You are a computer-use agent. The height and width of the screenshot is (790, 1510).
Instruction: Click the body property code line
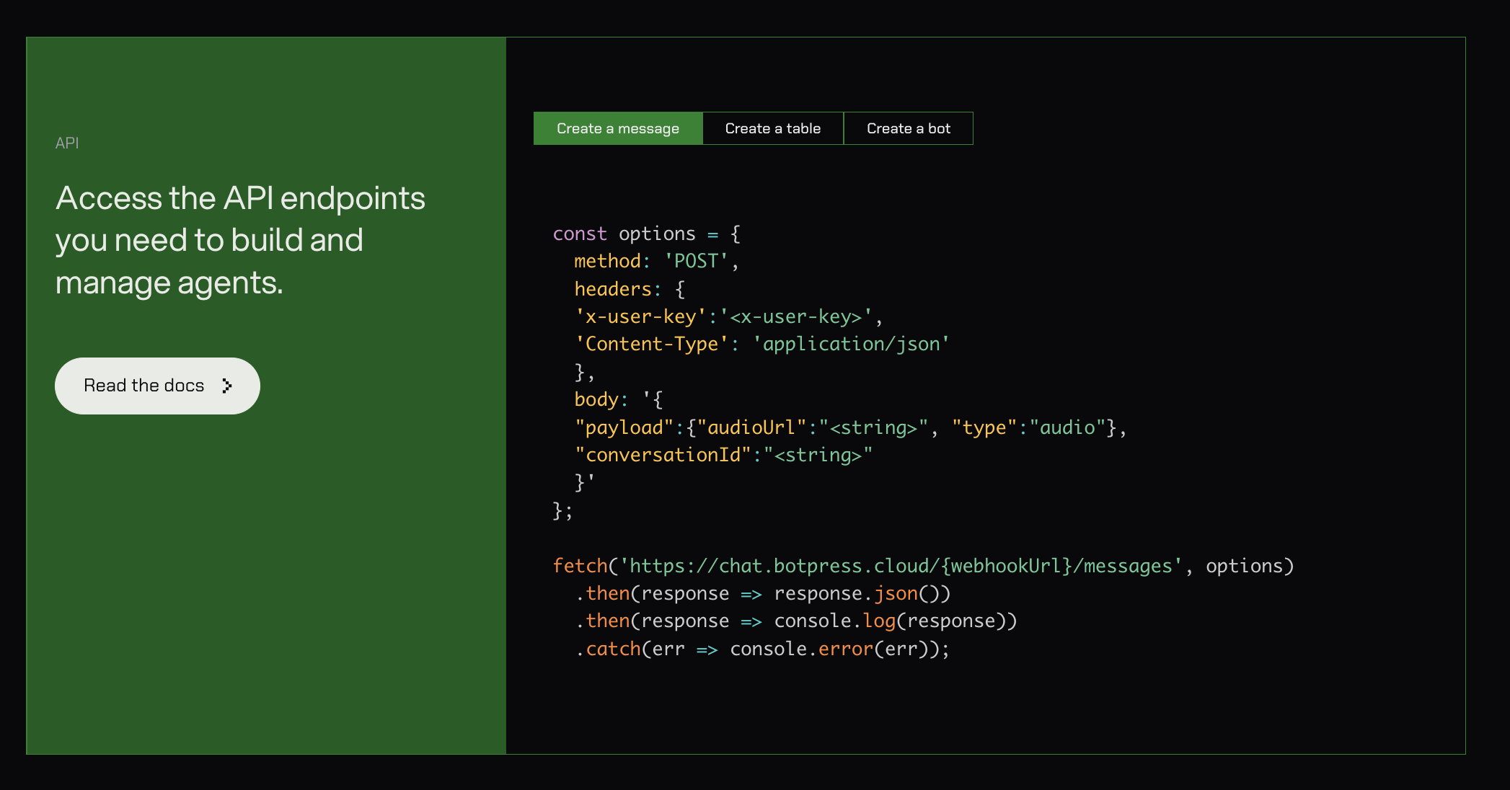(618, 399)
